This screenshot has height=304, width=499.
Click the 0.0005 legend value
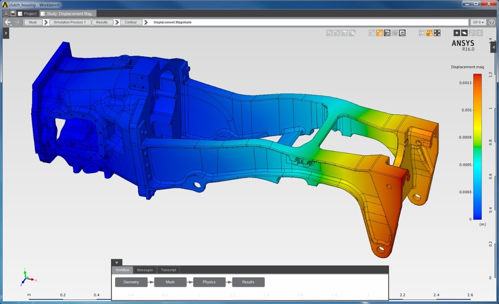(x=466, y=165)
